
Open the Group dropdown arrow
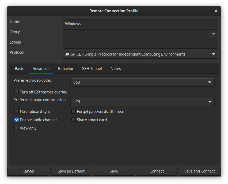click(x=214, y=34)
